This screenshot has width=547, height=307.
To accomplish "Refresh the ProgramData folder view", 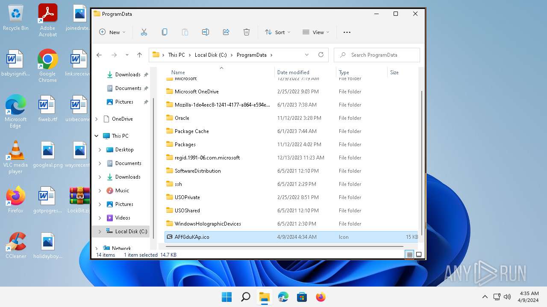I will click(x=321, y=55).
